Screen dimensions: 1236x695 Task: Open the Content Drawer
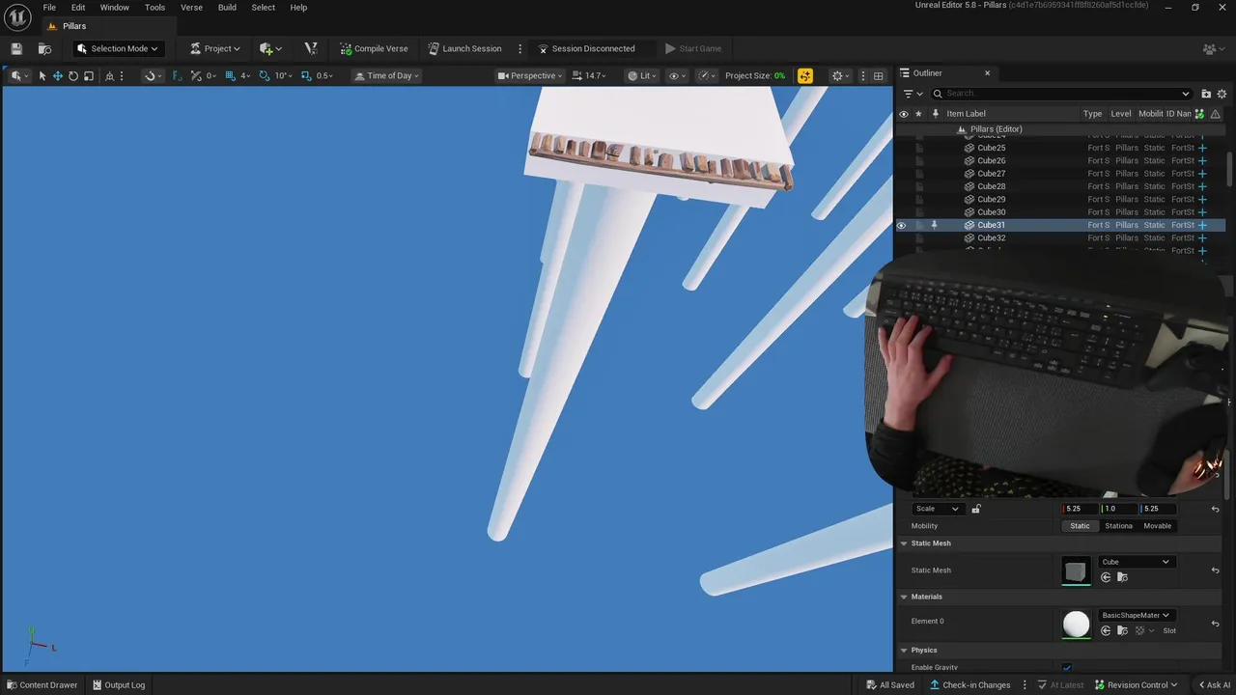42,685
